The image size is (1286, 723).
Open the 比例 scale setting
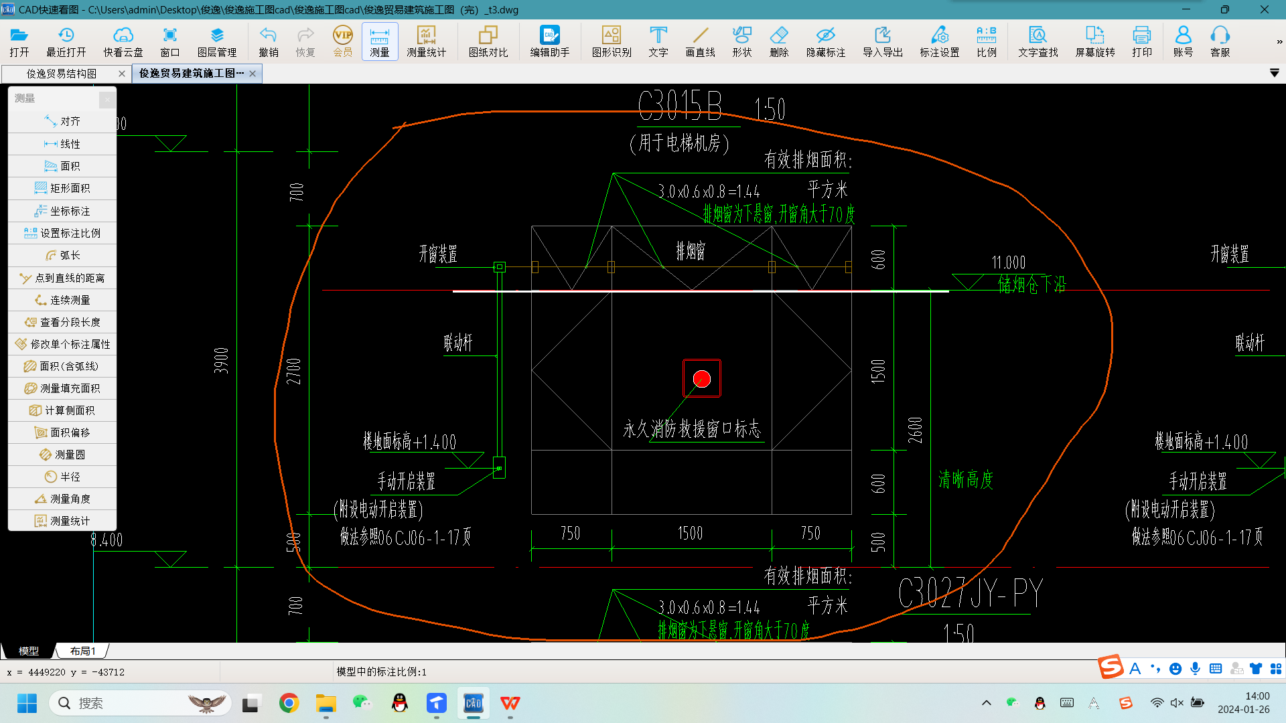point(987,42)
